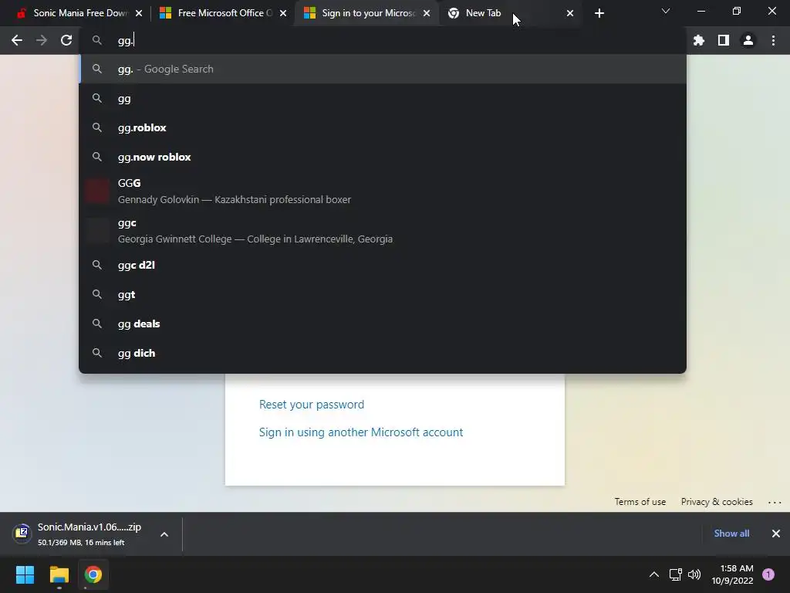
Task: Open File Explorer from the taskbar
Action: [59, 574]
